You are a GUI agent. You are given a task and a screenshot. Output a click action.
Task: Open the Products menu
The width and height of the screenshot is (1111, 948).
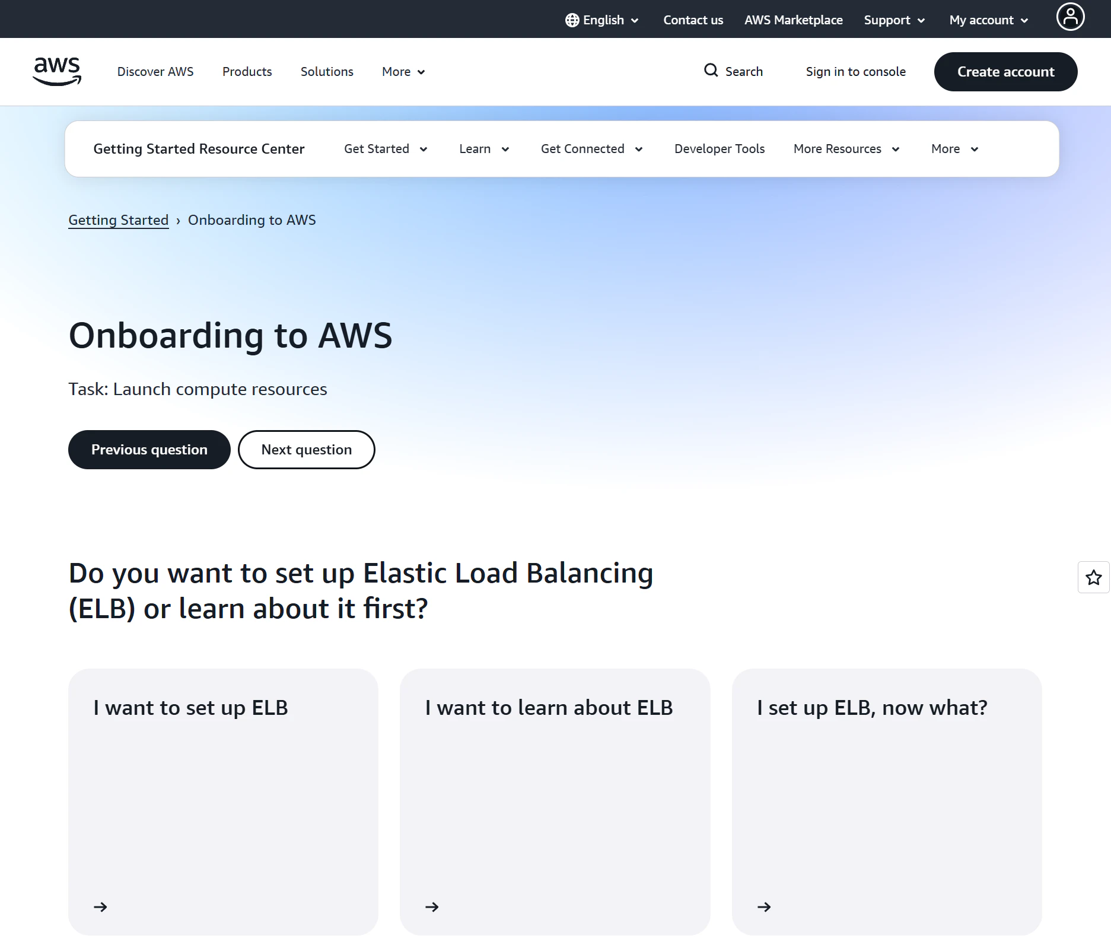point(247,72)
